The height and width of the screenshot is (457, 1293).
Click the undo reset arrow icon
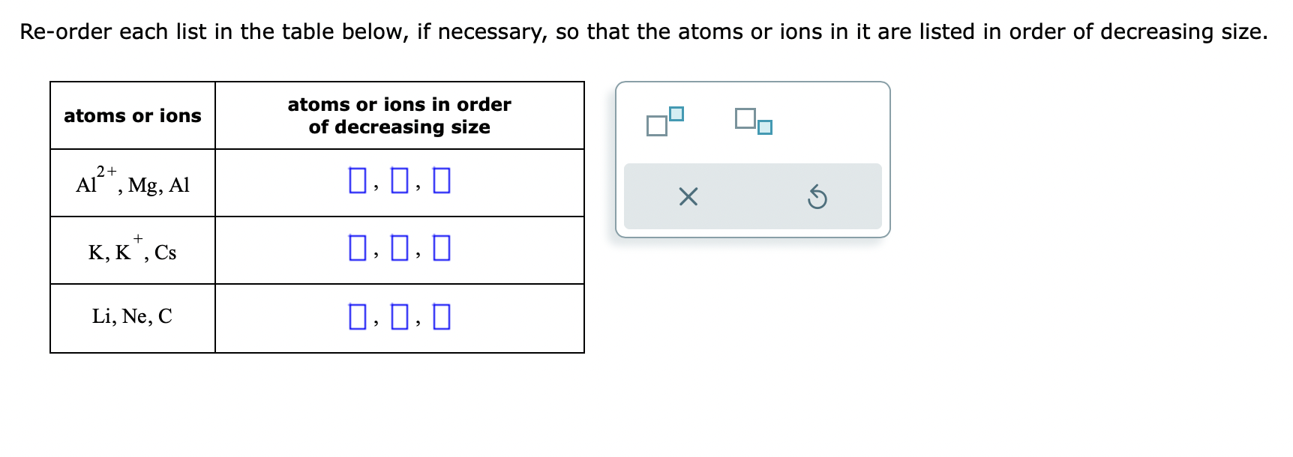click(x=817, y=199)
